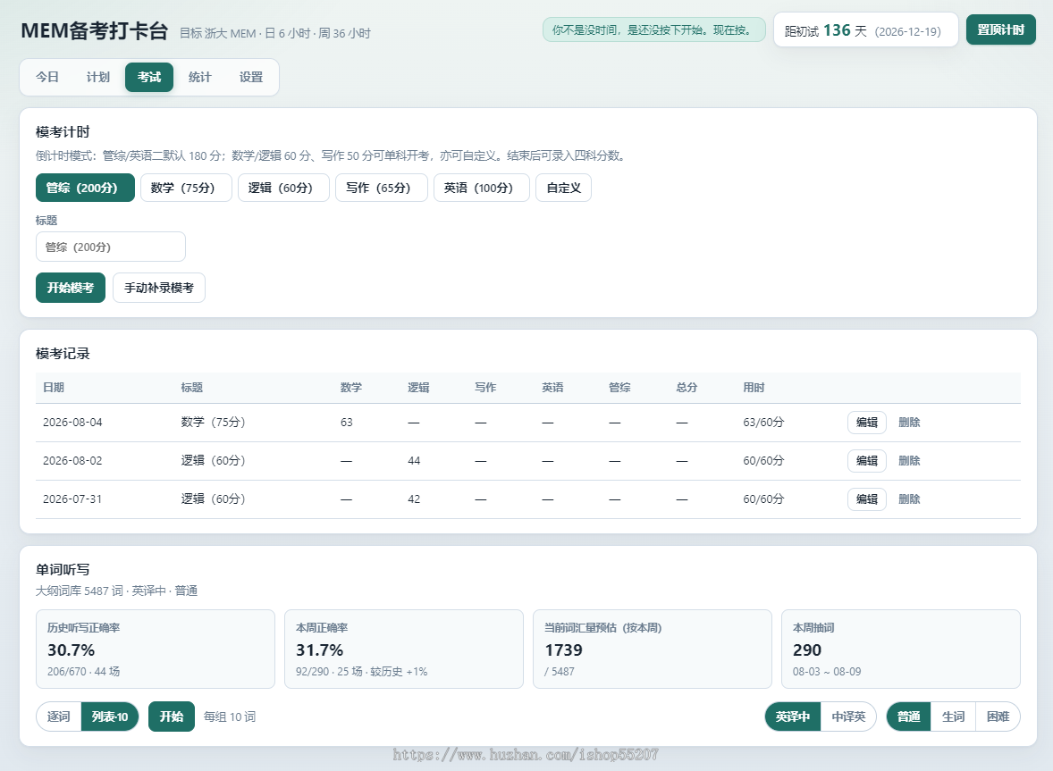This screenshot has width=1053, height=771.
Task: Edit the 2026-07-31 exam record
Action: click(867, 499)
